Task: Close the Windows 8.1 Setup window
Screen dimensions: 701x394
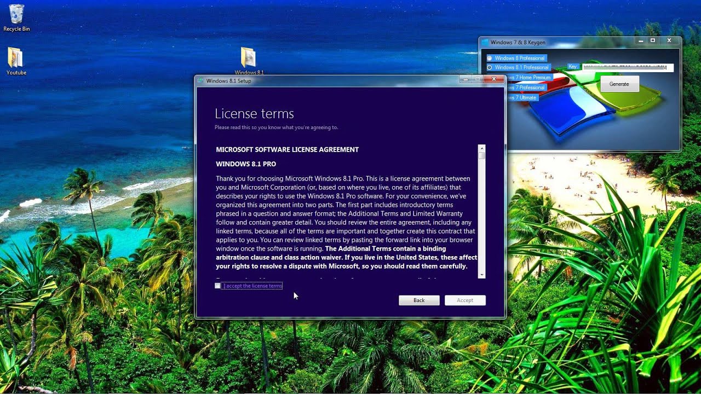Action: tap(493, 79)
